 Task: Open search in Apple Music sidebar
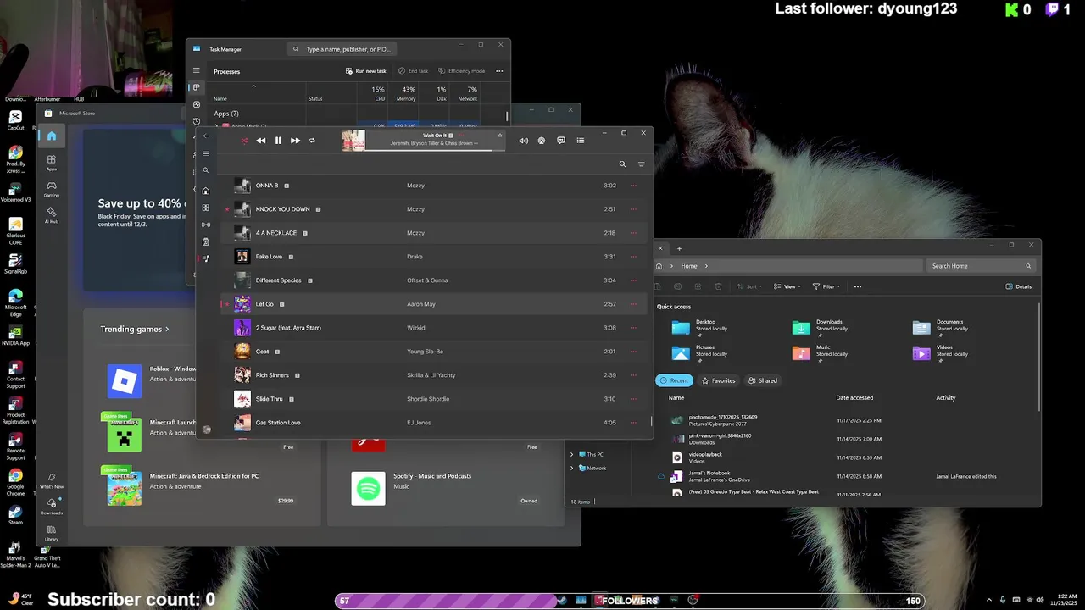pyautogui.click(x=206, y=170)
